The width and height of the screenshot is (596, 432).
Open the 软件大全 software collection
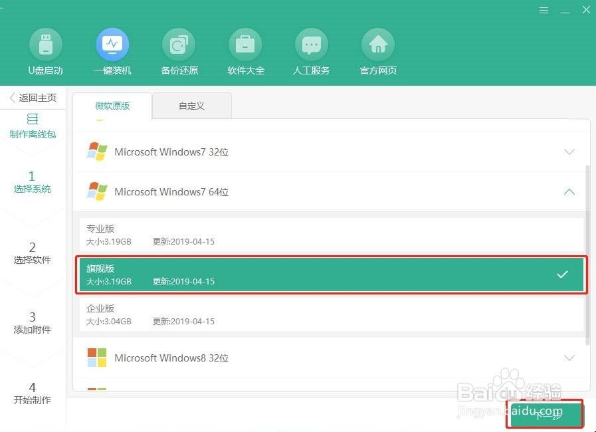pyautogui.click(x=245, y=52)
